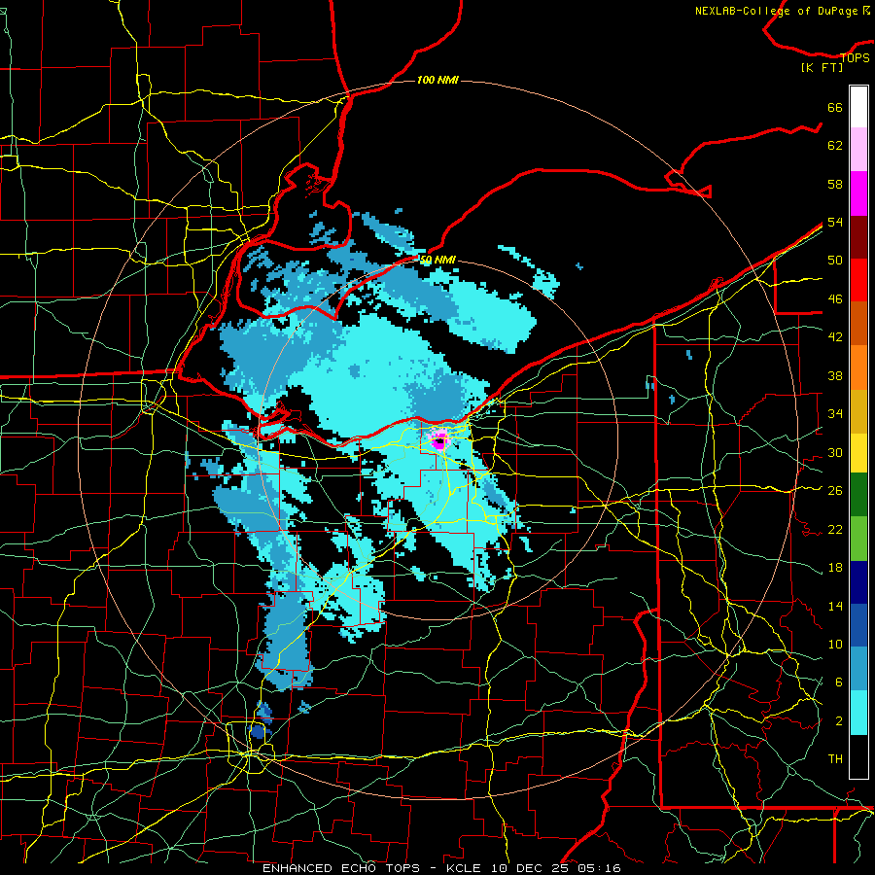Click the light pink swatch beside label 62

858,150
